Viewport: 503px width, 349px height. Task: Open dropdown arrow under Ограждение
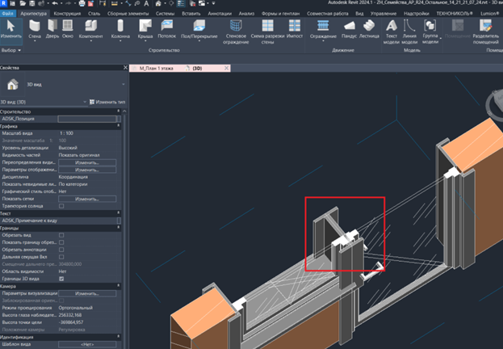323,41
